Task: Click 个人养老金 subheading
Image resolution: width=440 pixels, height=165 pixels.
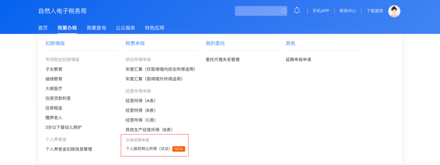Action: pos(56,139)
